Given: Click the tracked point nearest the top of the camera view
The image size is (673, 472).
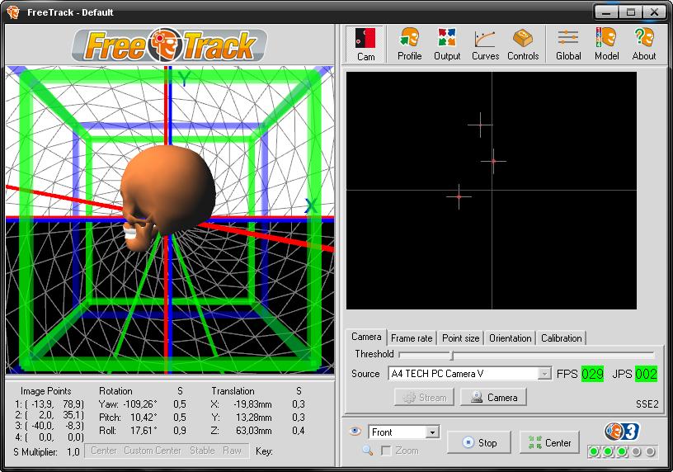Looking at the screenshot, I should coord(480,125).
